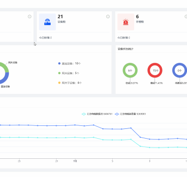This screenshot has width=187, height=177.
Task: Click the 5 label on the chart axis
Action: [112, 161]
